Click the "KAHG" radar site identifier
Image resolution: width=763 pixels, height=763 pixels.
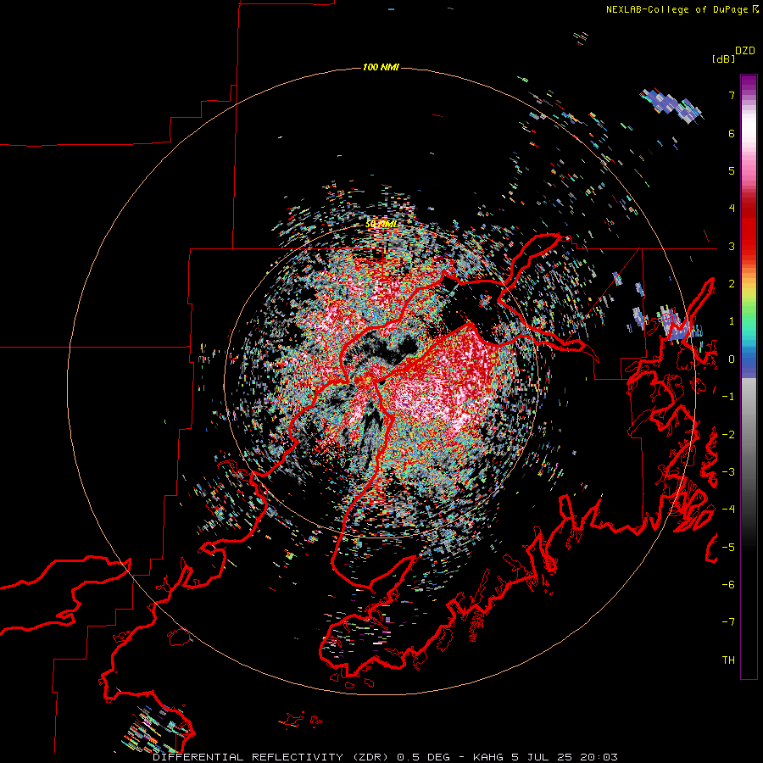coord(489,757)
